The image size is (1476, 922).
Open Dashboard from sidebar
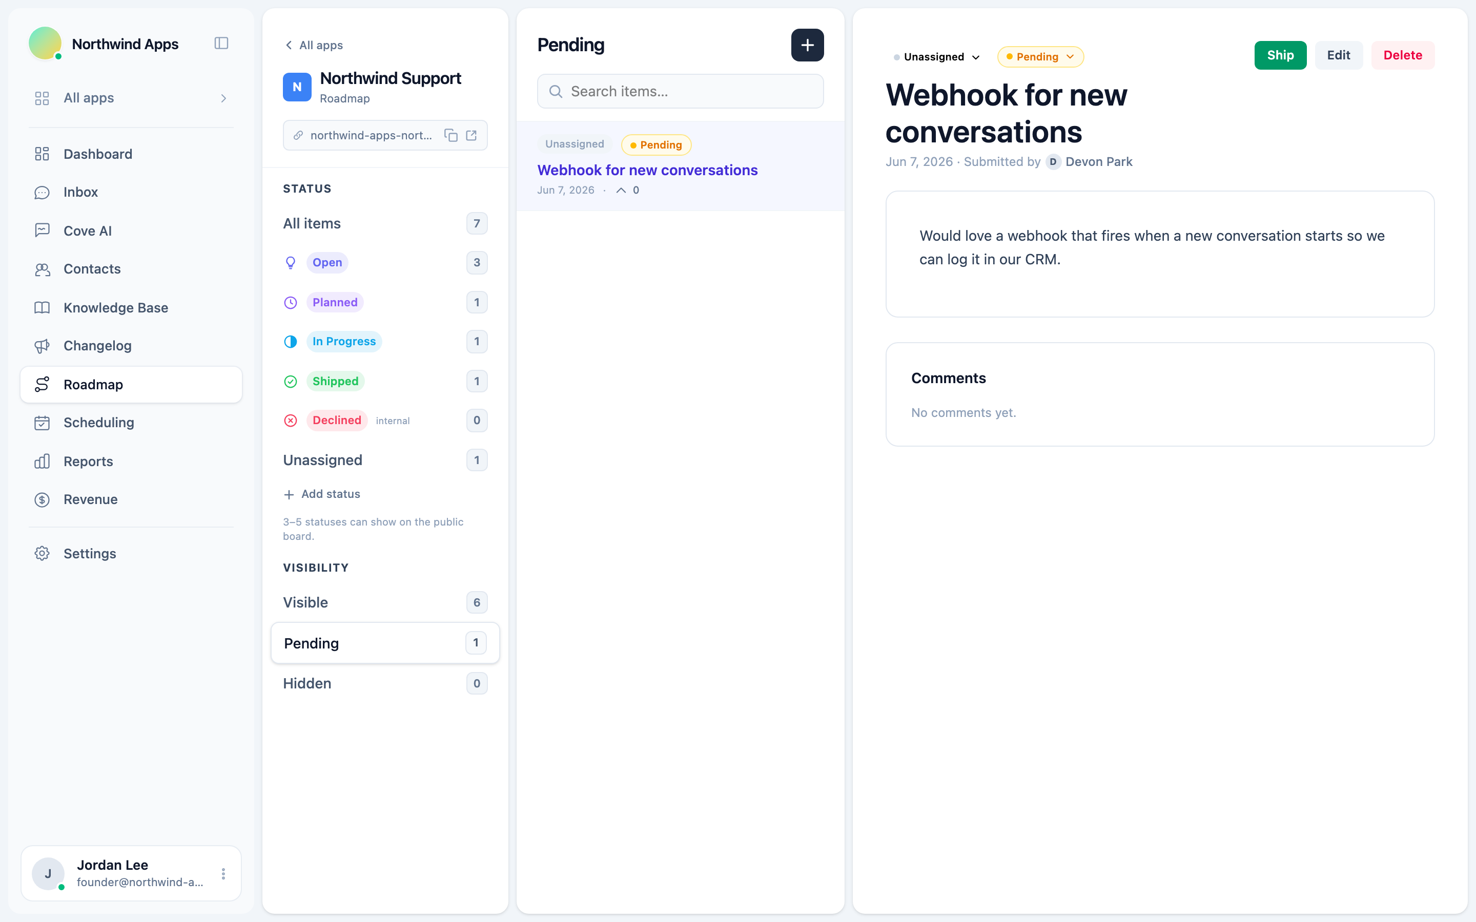pos(131,154)
